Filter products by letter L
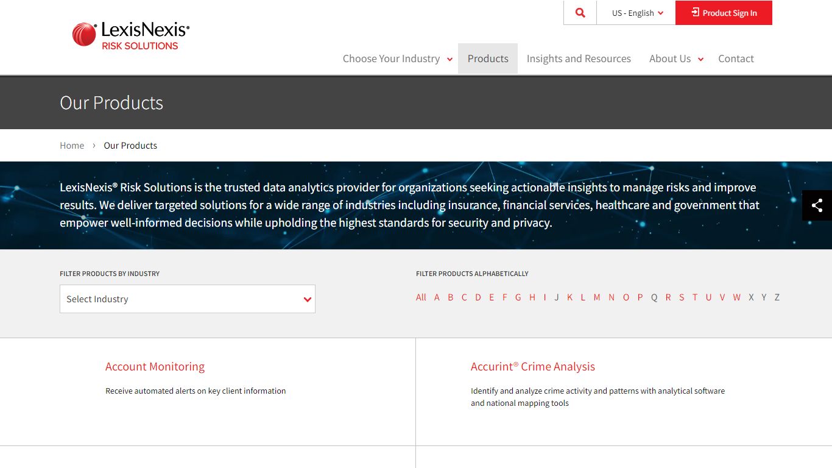832x468 pixels. click(x=583, y=297)
